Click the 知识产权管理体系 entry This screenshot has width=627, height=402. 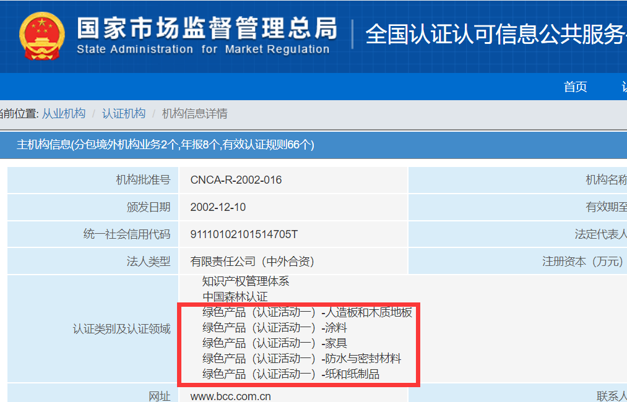[246, 281]
